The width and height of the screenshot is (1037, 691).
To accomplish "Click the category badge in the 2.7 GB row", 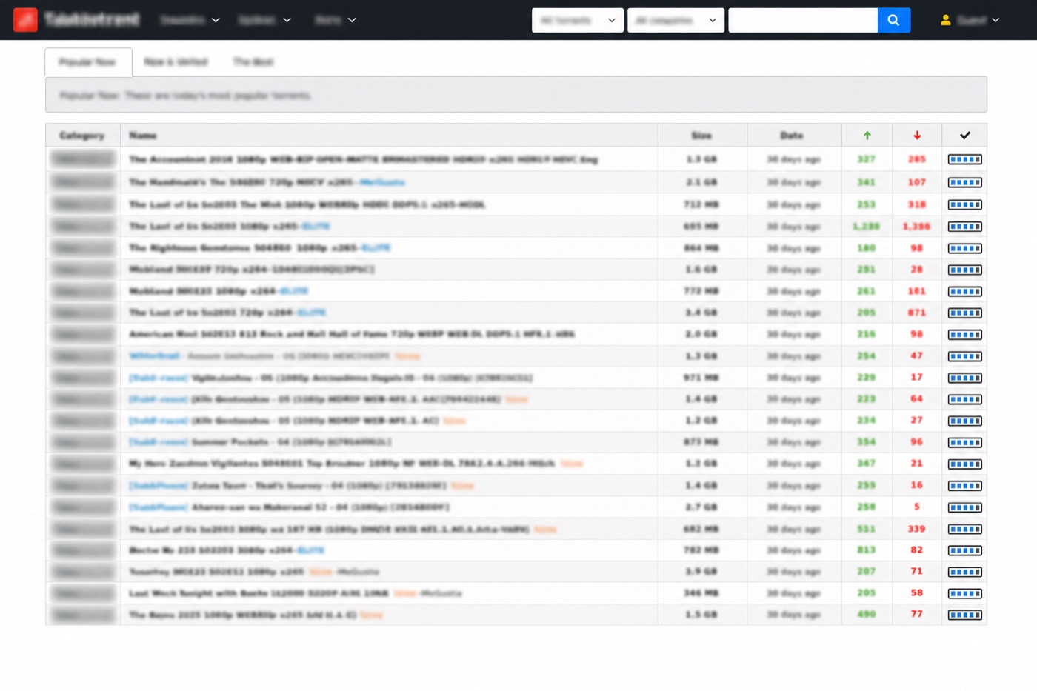I will (x=83, y=507).
